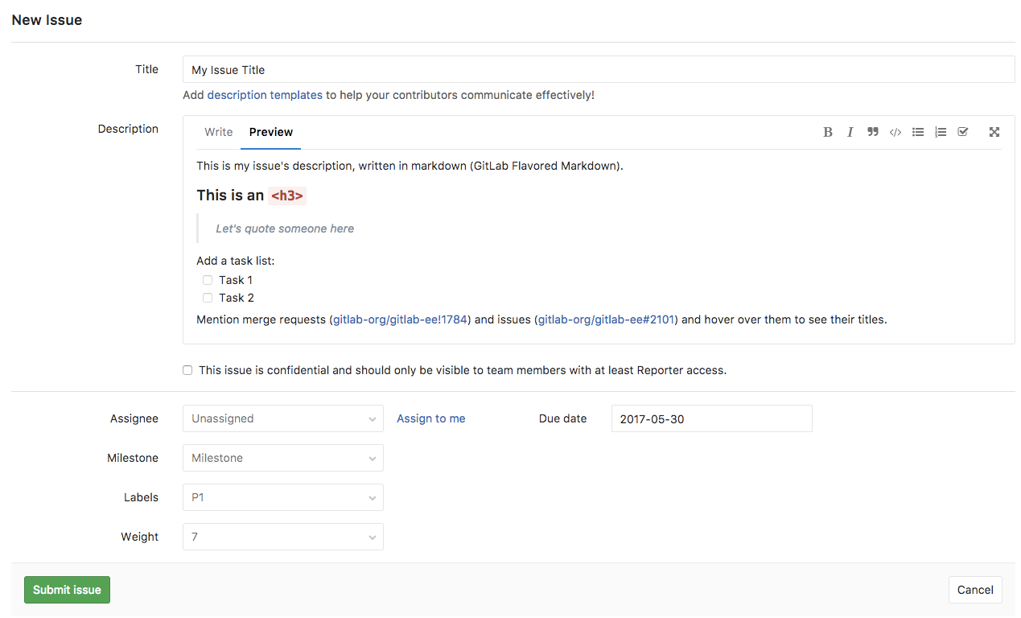Mark this issue as confidential
This screenshot has width=1021, height=618.
click(x=187, y=370)
